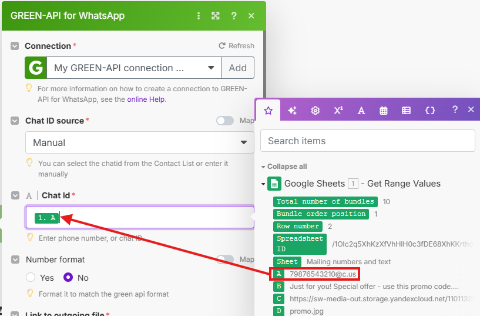
Task: Select the starred favorites tab
Action: click(x=268, y=110)
